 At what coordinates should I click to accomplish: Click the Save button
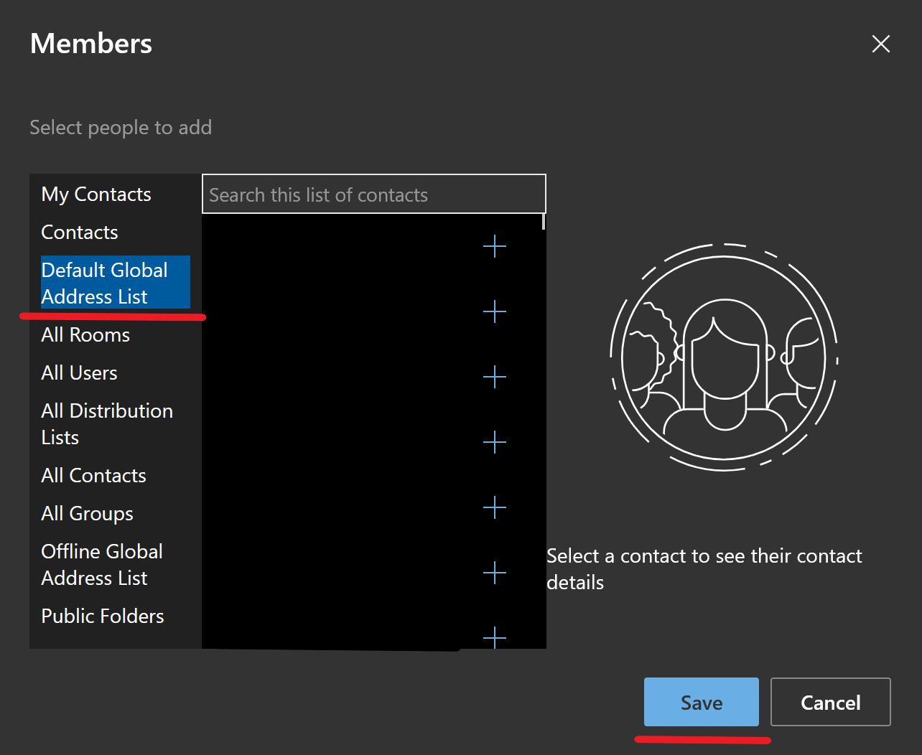pos(701,702)
